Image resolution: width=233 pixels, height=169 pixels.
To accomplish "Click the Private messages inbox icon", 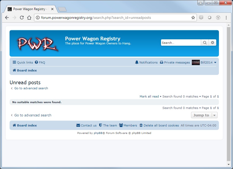I will 162,62.
